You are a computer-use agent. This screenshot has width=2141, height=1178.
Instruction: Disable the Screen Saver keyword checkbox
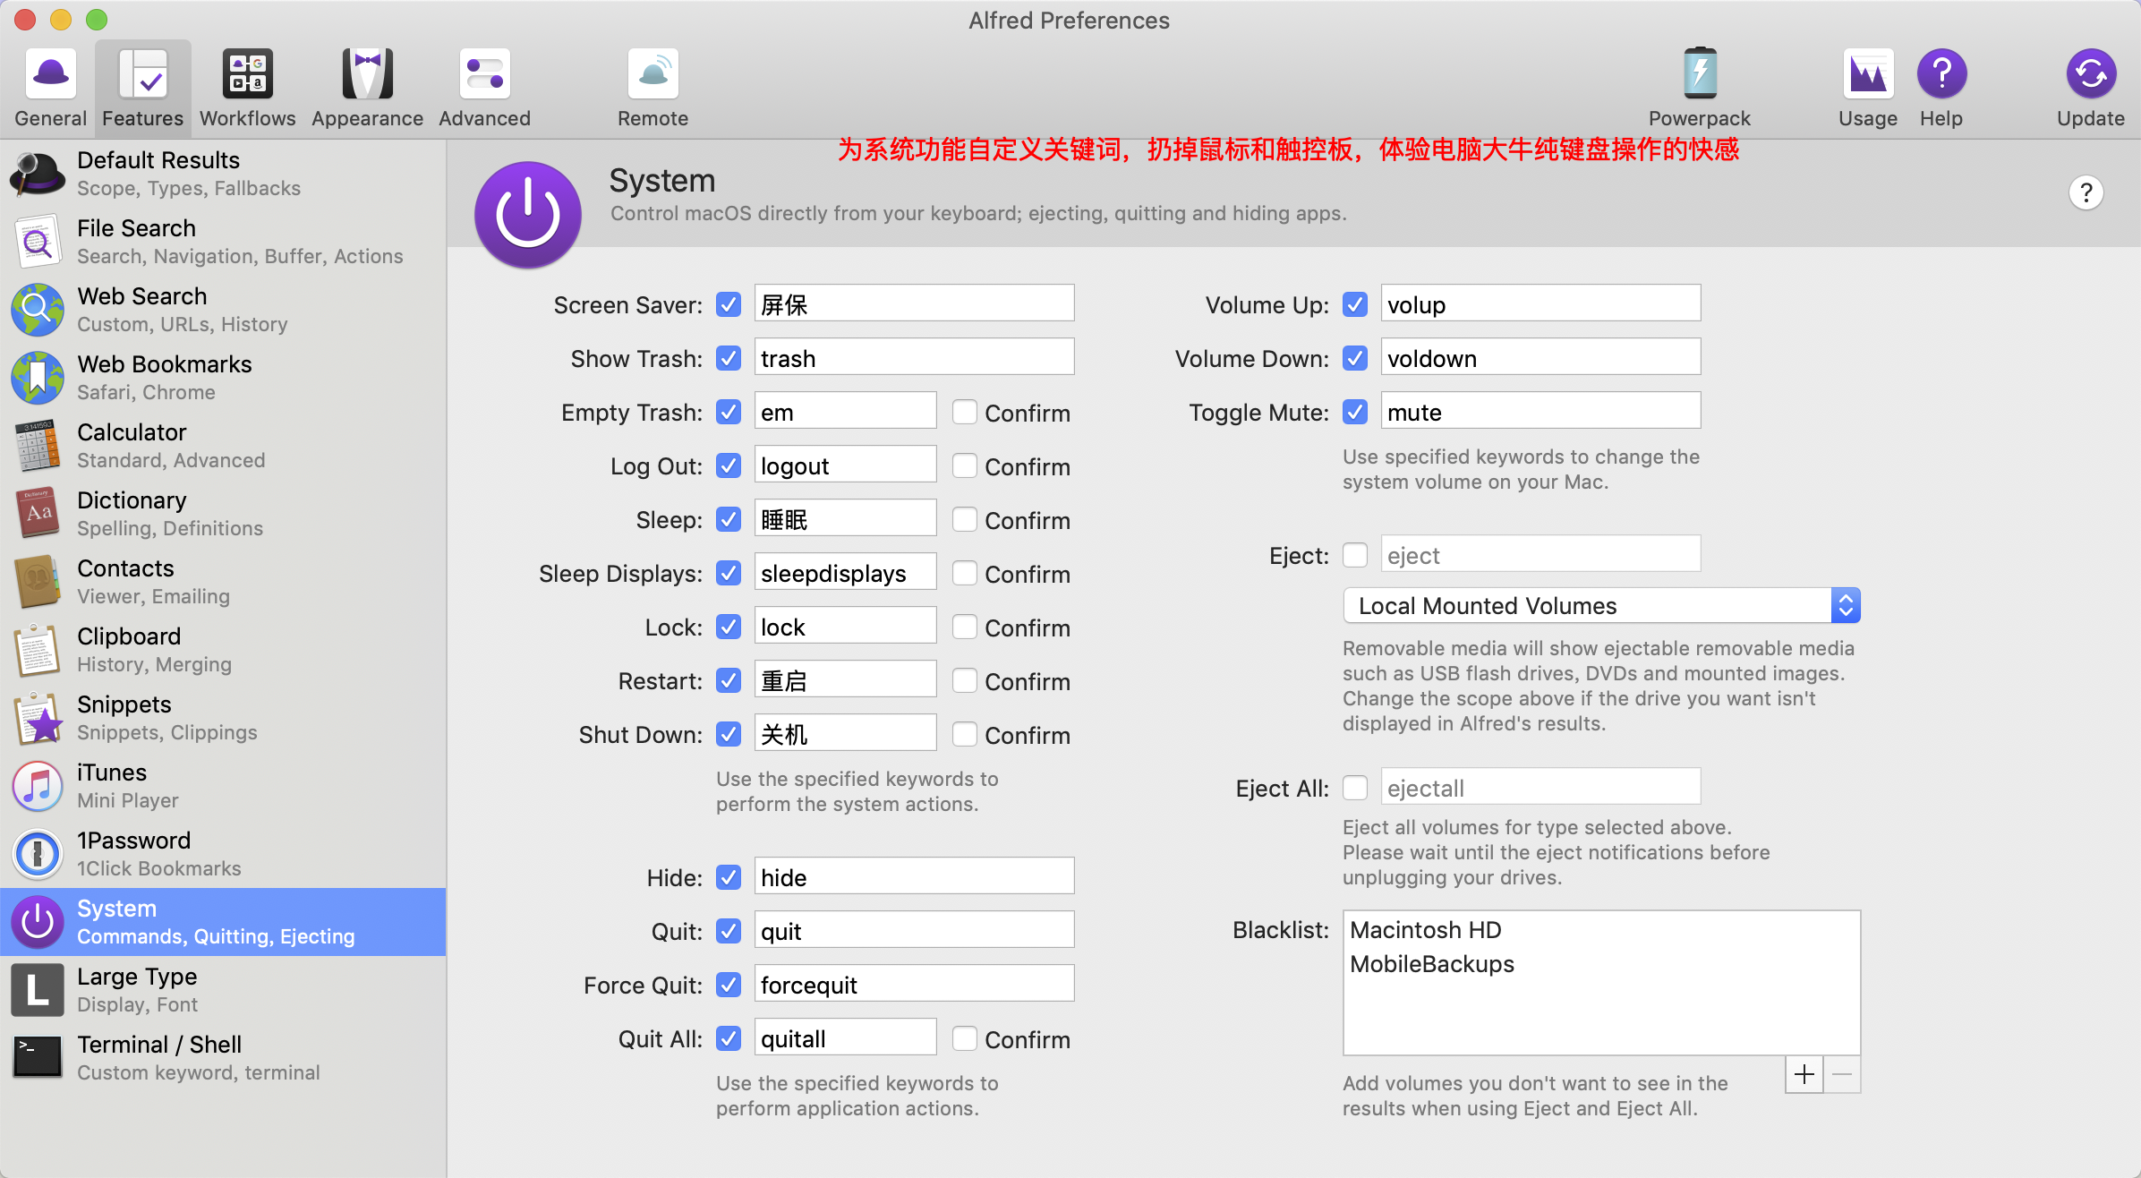729,305
